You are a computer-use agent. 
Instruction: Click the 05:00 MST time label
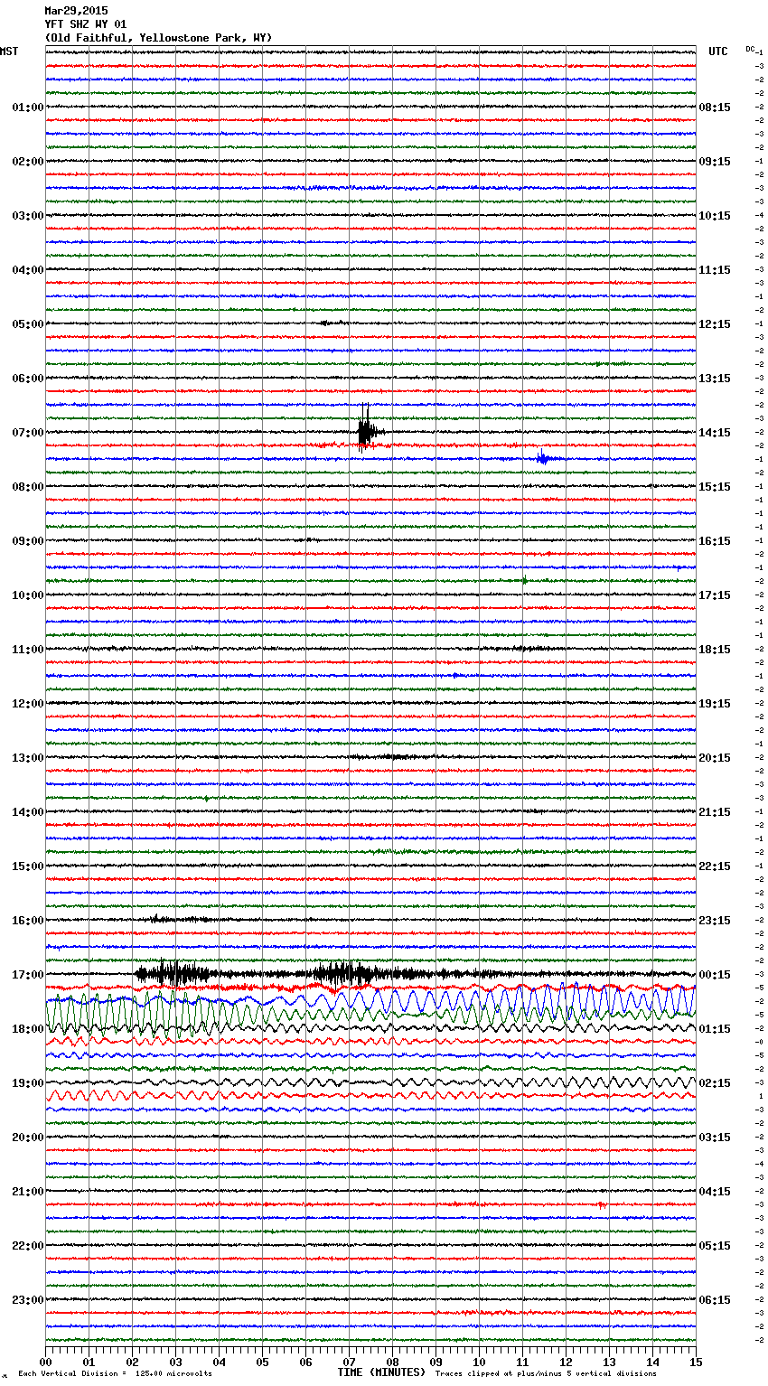[x=28, y=324]
